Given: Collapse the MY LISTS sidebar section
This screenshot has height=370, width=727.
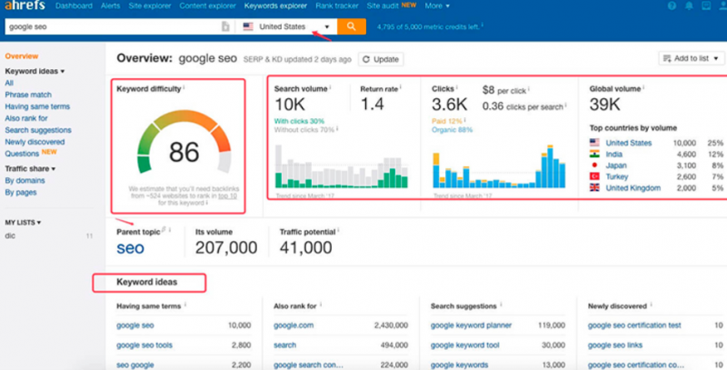Looking at the screenshot, I should coord(23,223).
